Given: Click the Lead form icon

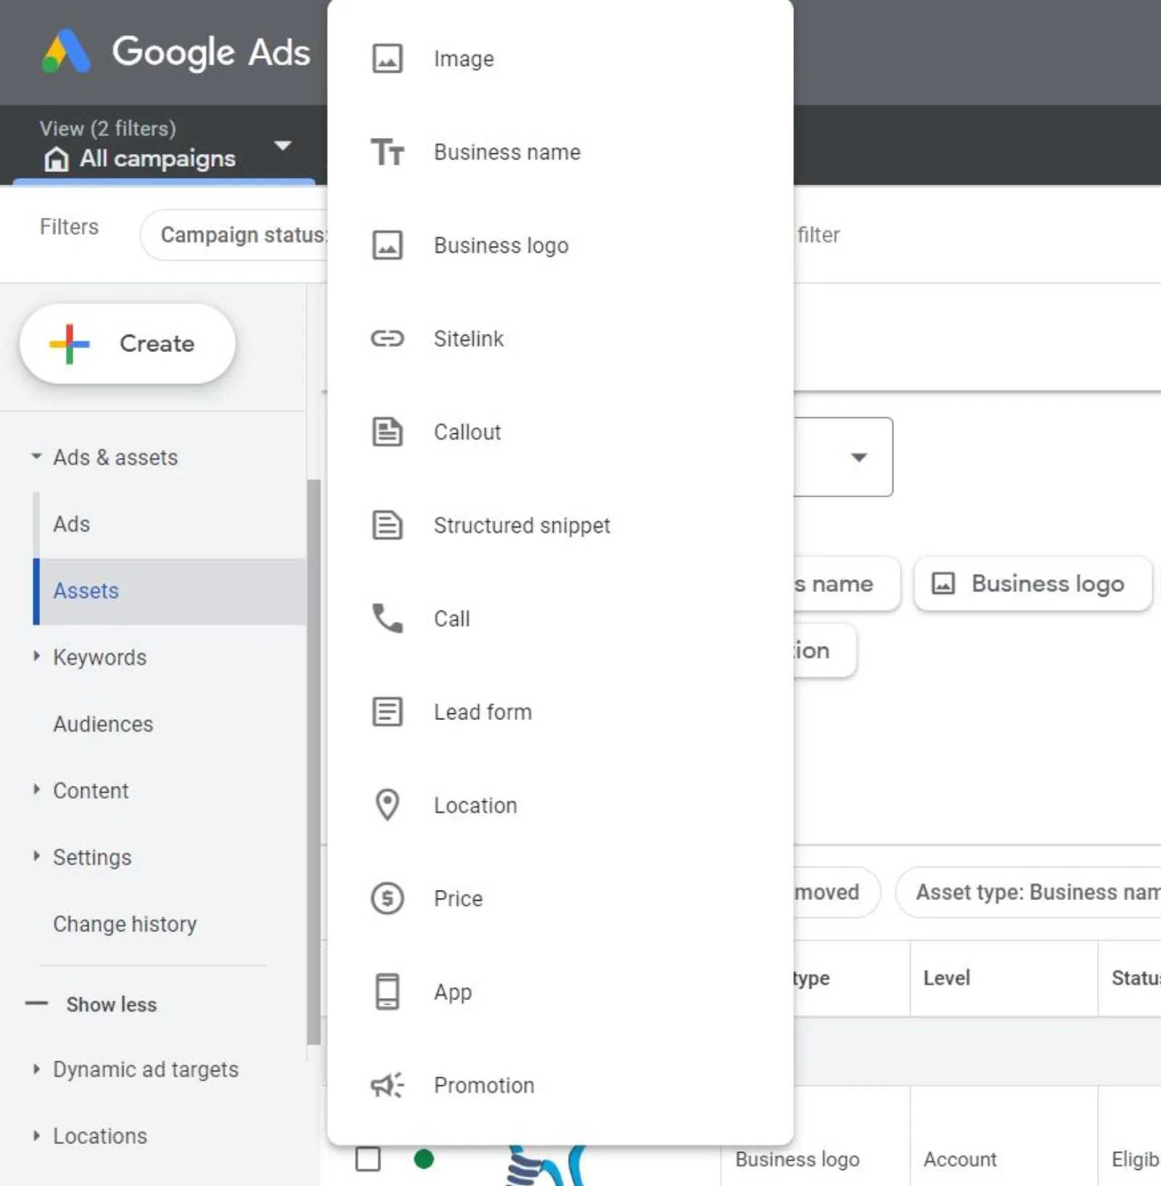Looking at the screenshot, I should point(387,711).
